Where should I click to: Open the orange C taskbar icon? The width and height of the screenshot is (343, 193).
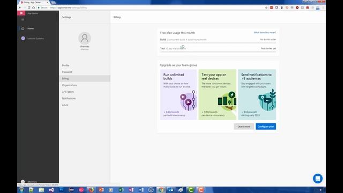201,190
